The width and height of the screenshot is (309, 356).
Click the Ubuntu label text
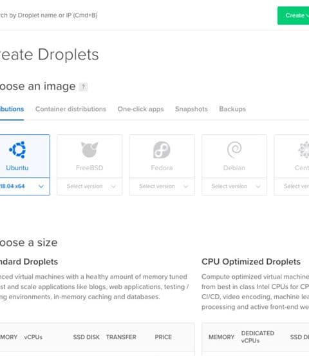click(x=17, y=168)
